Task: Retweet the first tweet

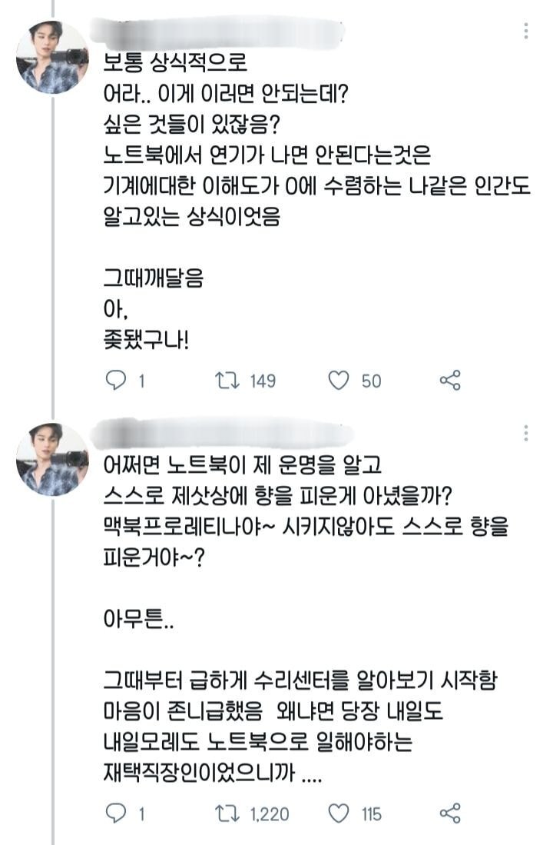Action: (x=226, y=378)
